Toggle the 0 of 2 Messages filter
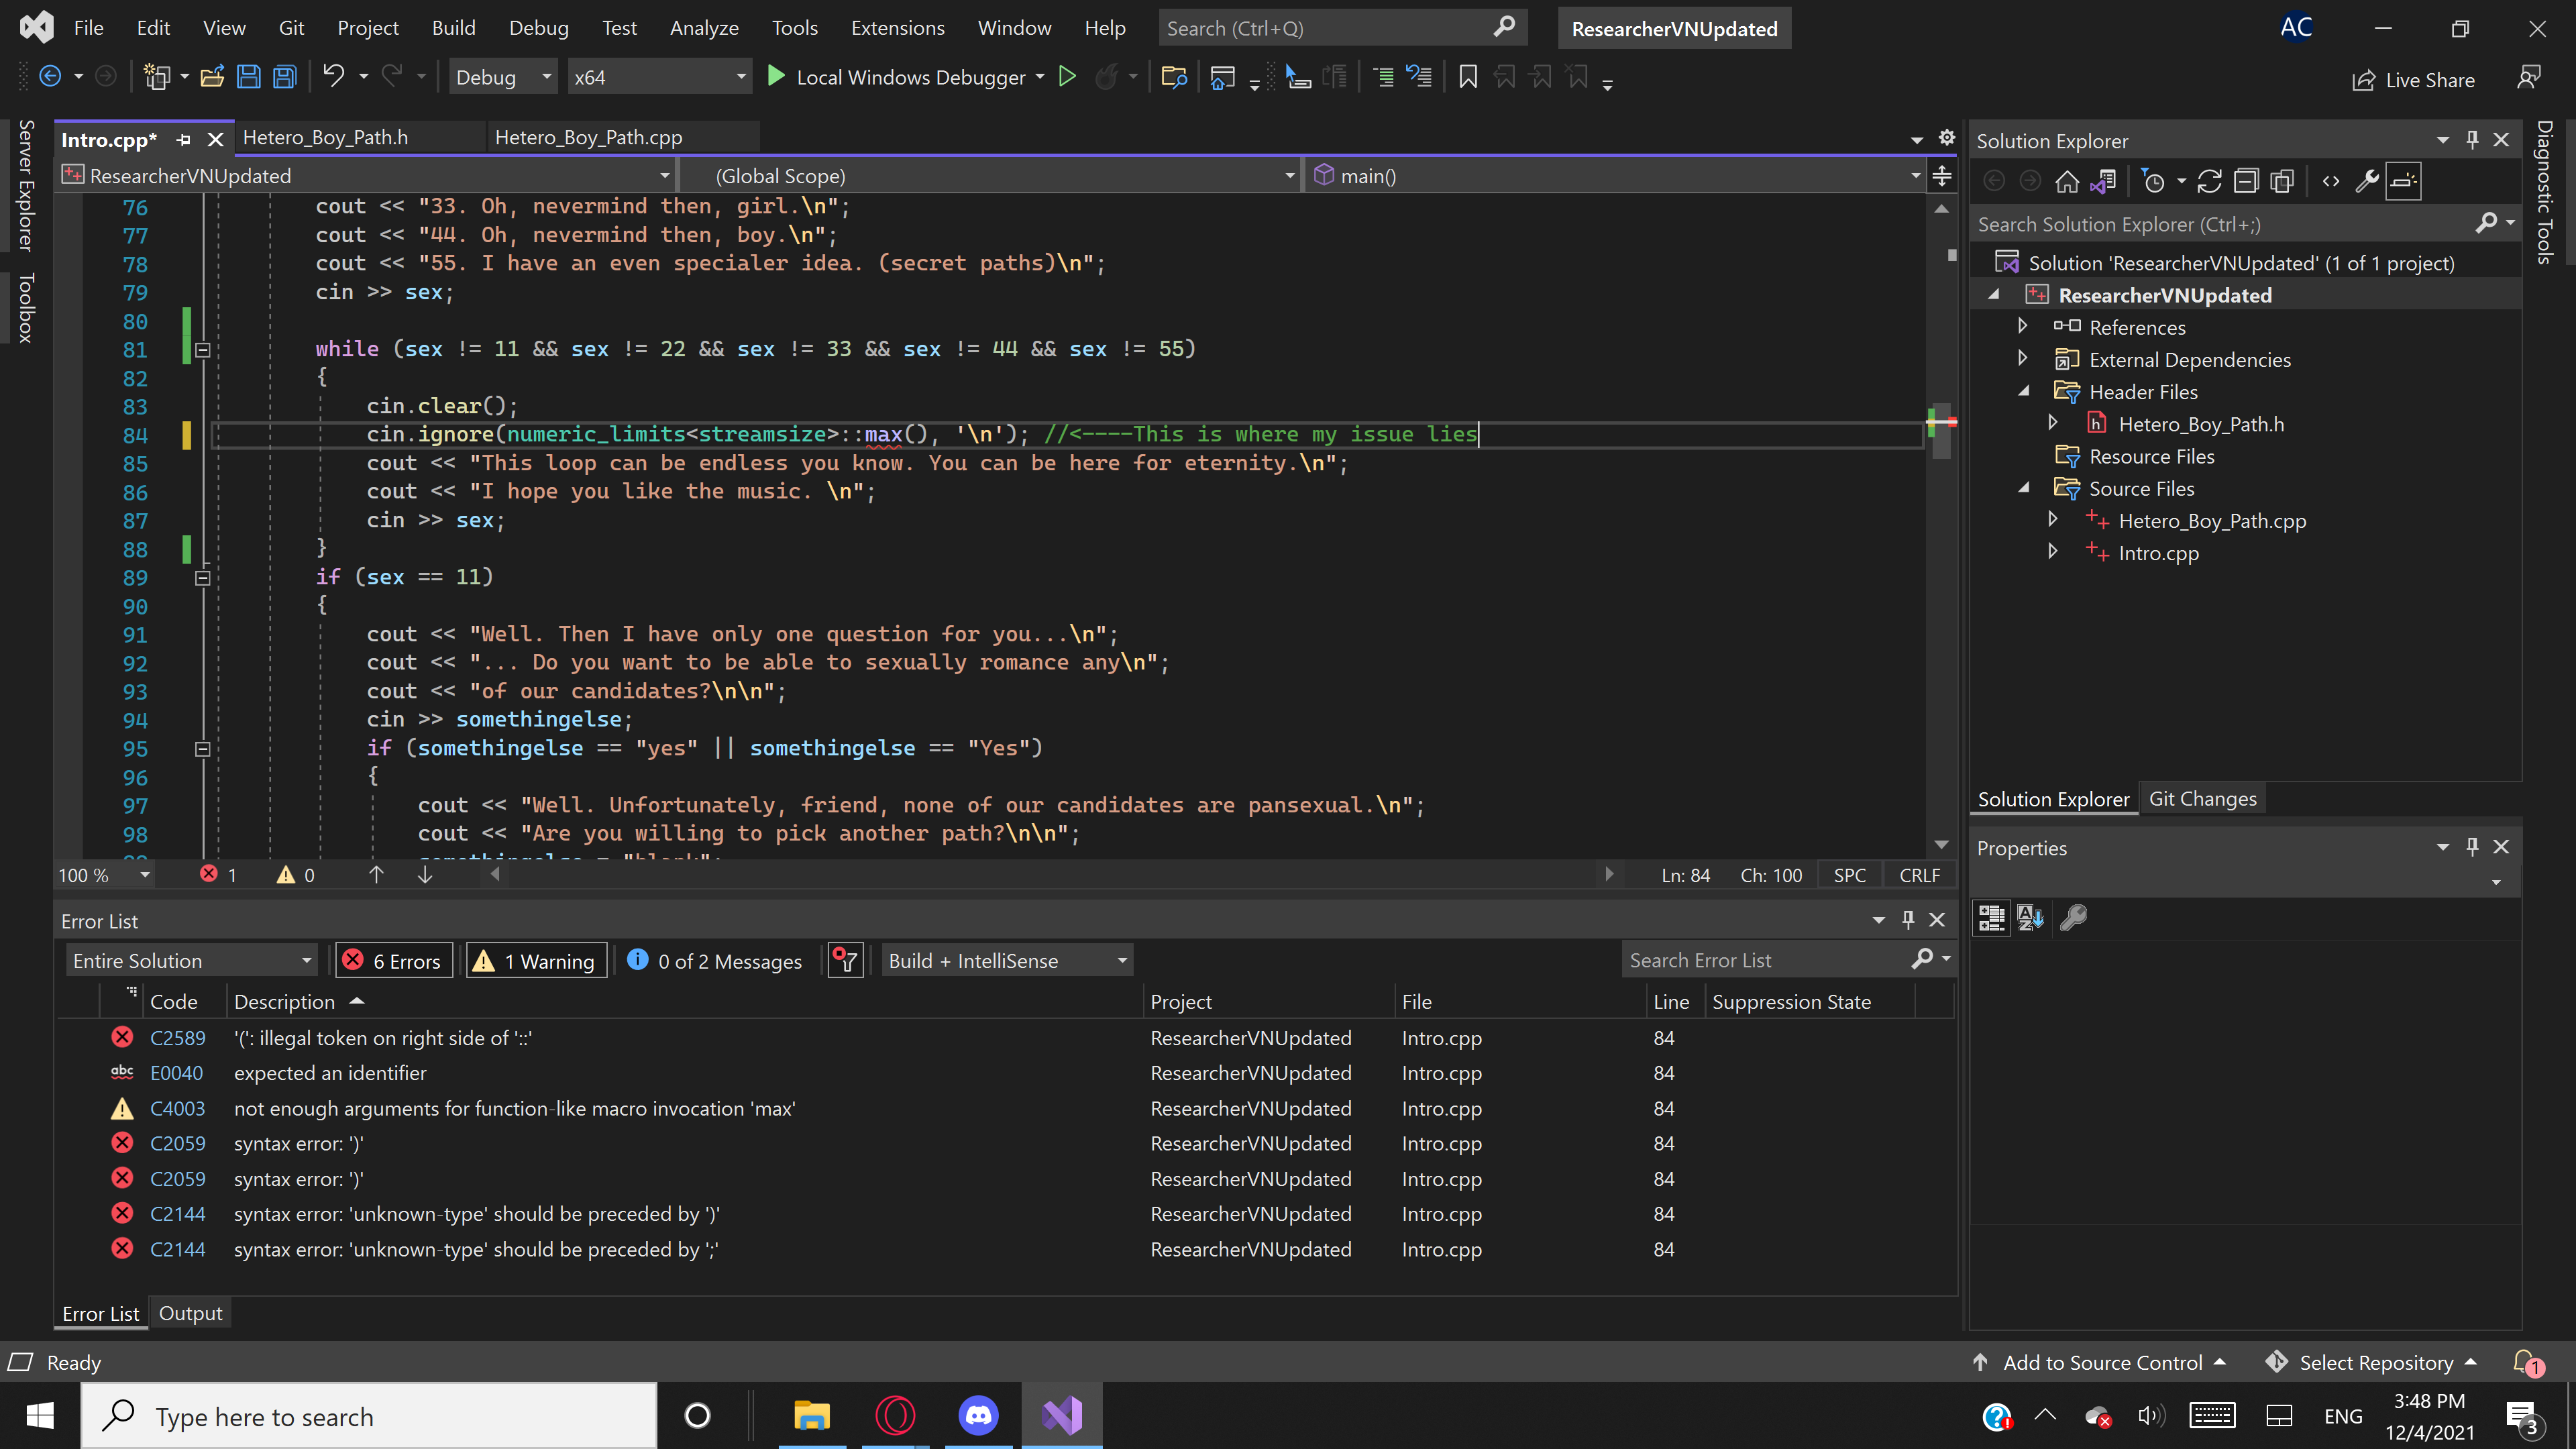The image size is (2576, 1449). click(x=715, y=961)
